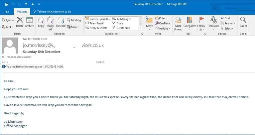Viewport: 255px width, 135px height.
Task: Click Reply All in the ribbon
Action: (51, 23)
